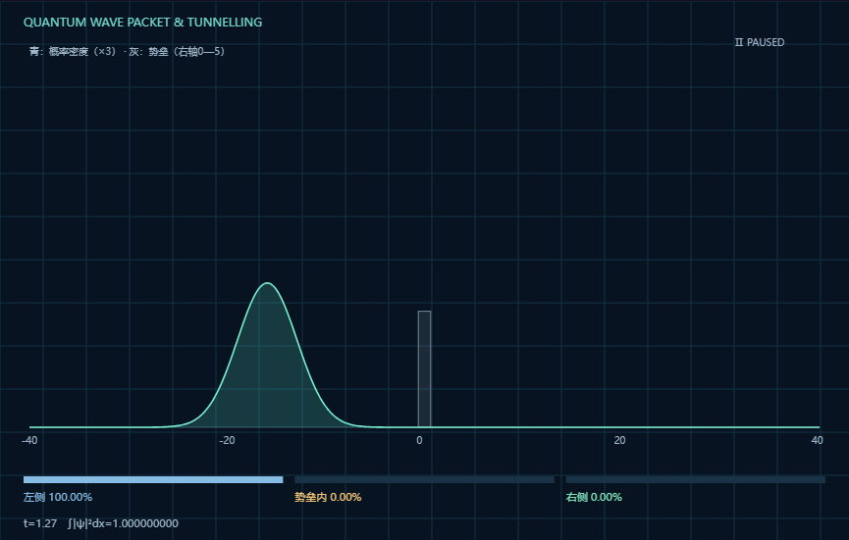Image resolution: width=849 pixels, height=540 pixels.
Task: Click the legend text about 概率密度 and 势垒
Action: [x=128, y=51]
